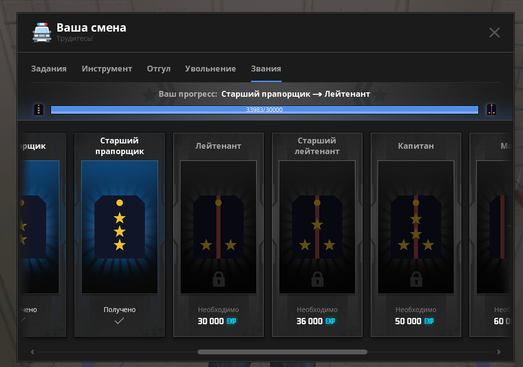Screen dimensions: 523x367
Task: Click the current rank shoulder-strap icon left of progress bar
Action: [x=39, y=110]
